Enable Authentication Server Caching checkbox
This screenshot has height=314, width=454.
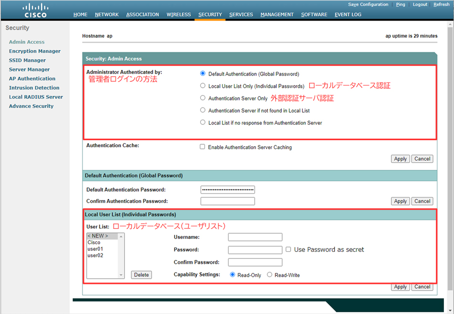click(x=203, y=147)
